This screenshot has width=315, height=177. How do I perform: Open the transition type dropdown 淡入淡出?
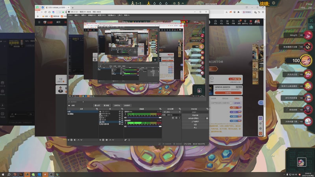pos(172,112)
